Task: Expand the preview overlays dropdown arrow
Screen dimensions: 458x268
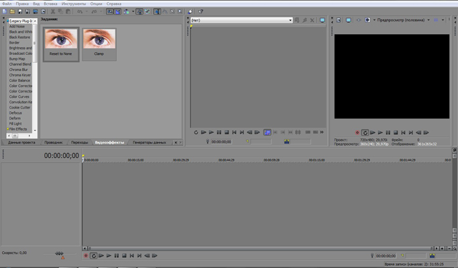Action: click(443, 20)
